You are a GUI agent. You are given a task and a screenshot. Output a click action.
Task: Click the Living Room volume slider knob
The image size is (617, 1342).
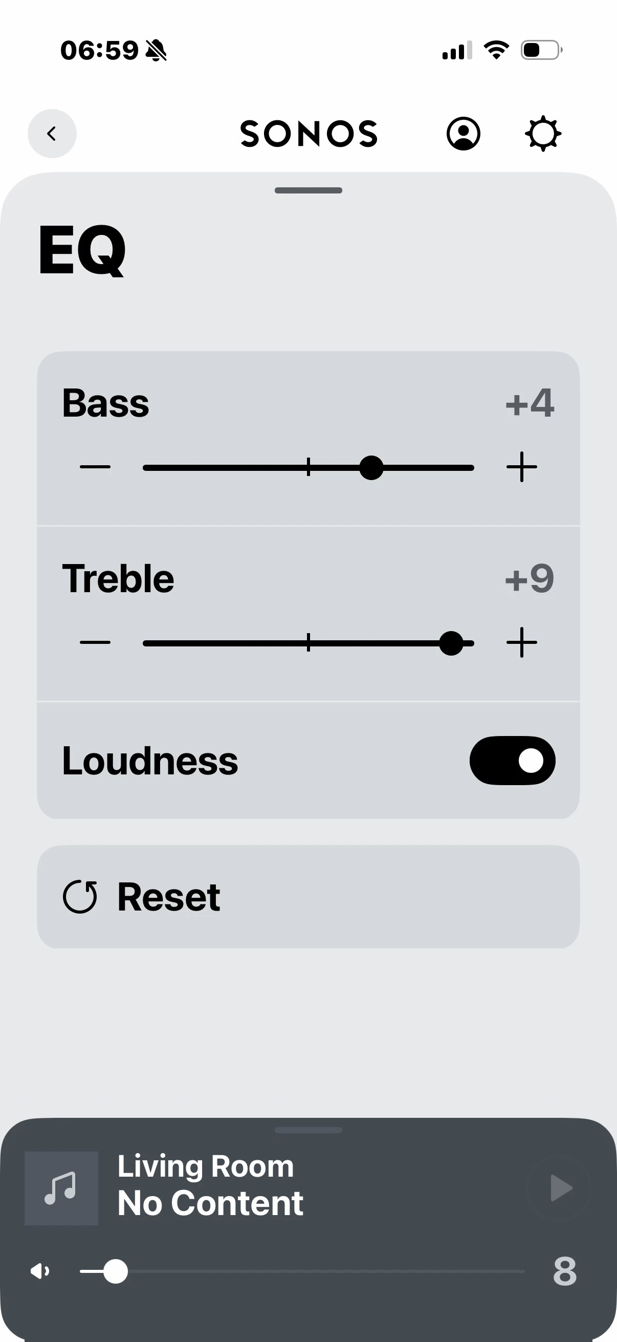[116, 1271]
